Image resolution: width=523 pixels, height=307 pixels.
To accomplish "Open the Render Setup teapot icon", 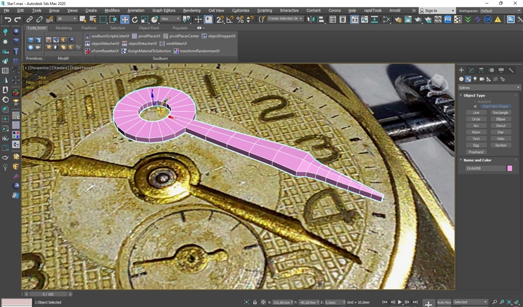I will coord(398,19).
